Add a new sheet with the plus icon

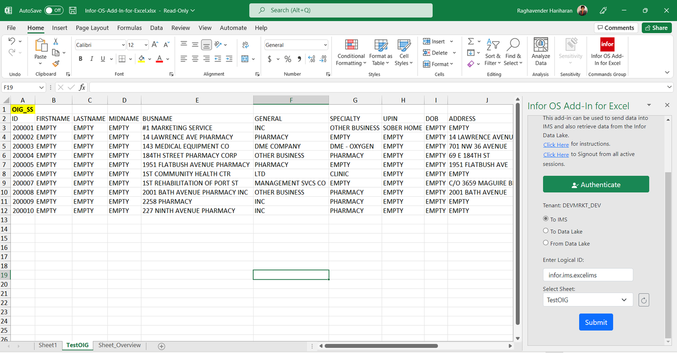pos(162,346)
